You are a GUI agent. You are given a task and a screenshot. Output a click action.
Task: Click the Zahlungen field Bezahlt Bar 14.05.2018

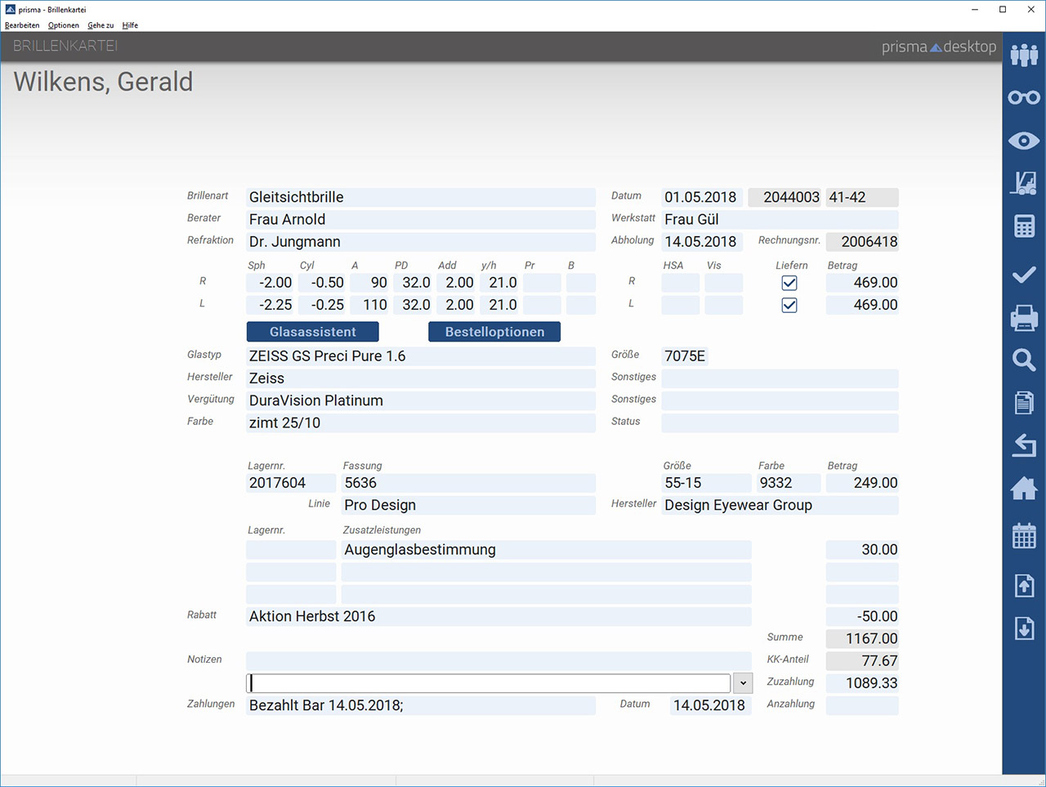click(421, 705)
